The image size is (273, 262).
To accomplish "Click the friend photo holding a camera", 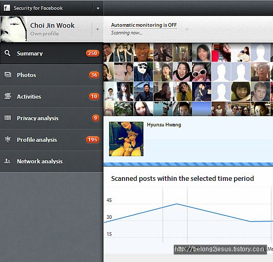I will [182, 91].
